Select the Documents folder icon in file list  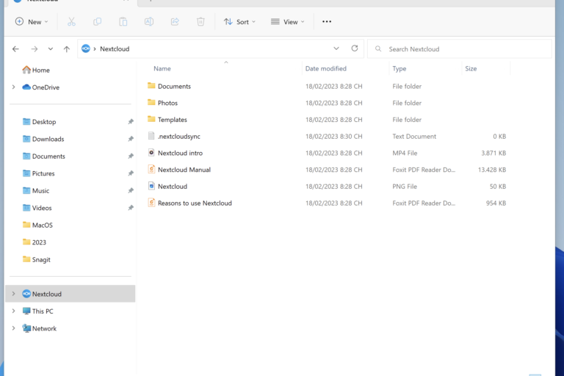(x=151, y=86)
